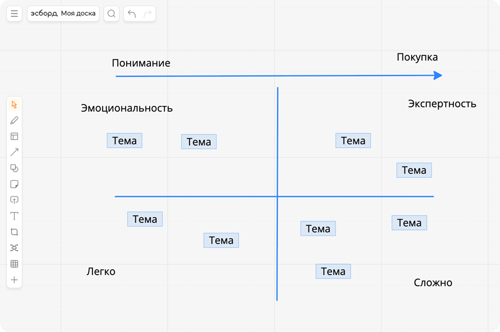The image size is (500, 332).
Task: Click the upload file tool
Action: click(14, 200)
